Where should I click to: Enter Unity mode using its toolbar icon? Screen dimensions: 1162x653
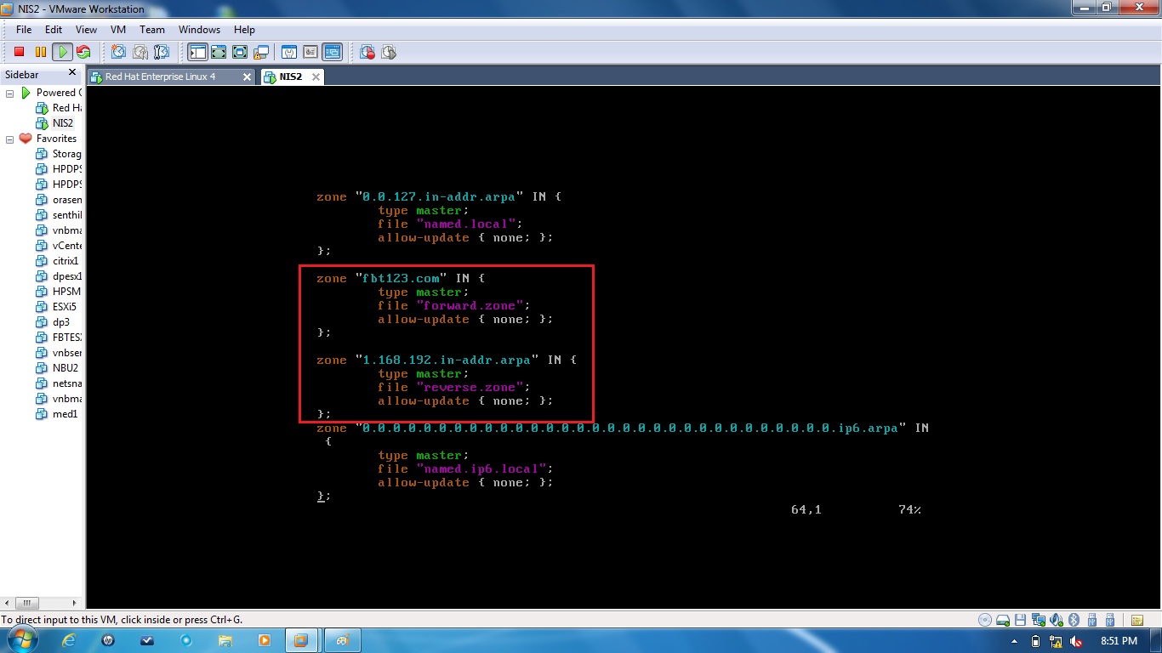pyautogui.click(x=259, y=52)
